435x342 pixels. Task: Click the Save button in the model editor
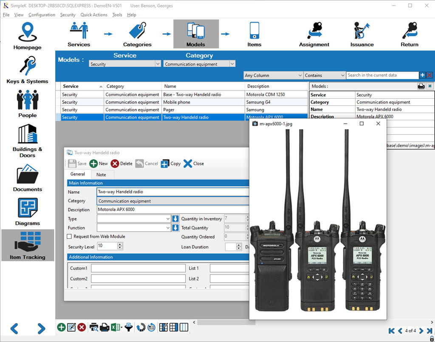(x=77, y=163)
